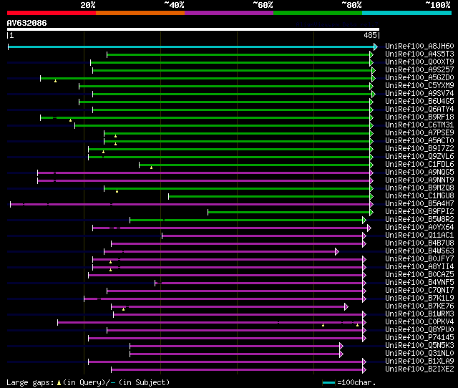The height and width of the screenshot is (388, 458).
Task: Click the UniRef100_C6TM31 label
Action: coord(419,125)
